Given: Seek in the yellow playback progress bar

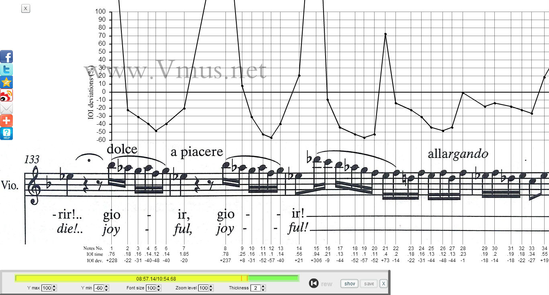Looking at the screenshot, I should point(121,278).
